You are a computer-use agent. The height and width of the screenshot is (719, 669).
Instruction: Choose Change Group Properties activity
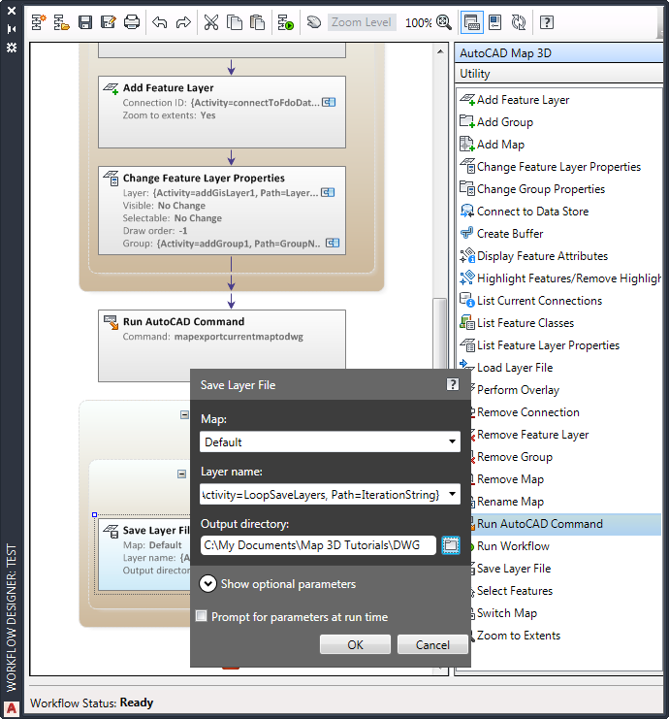[x=540, y=189]
